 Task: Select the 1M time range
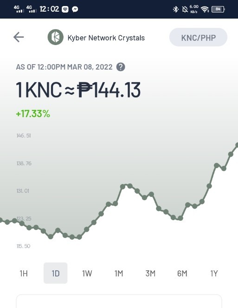tap(119, 273)
